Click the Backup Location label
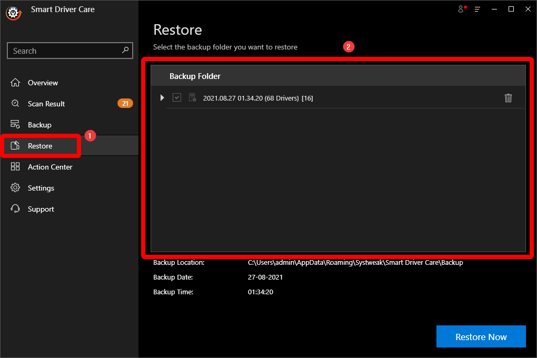The height and width of the screenshot is (358, 537). [x=179, y=263]
